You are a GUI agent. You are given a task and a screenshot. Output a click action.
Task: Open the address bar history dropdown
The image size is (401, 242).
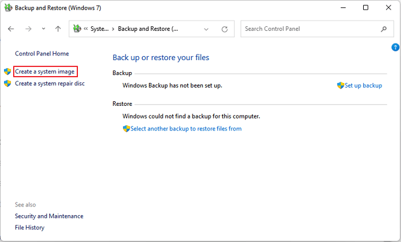tap(209, 29)
